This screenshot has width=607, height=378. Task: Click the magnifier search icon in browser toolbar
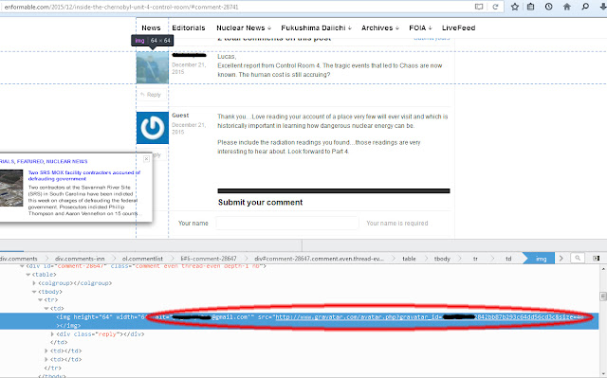tap(585, 7)
